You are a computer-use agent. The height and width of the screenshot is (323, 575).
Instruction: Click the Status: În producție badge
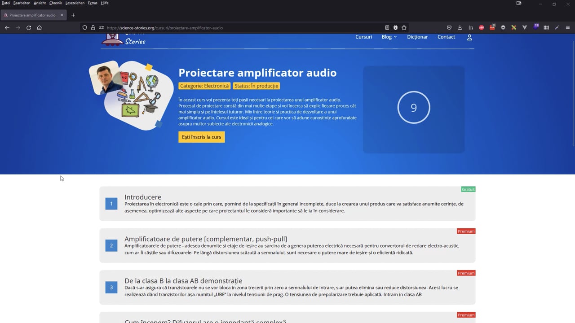[257, 86]
